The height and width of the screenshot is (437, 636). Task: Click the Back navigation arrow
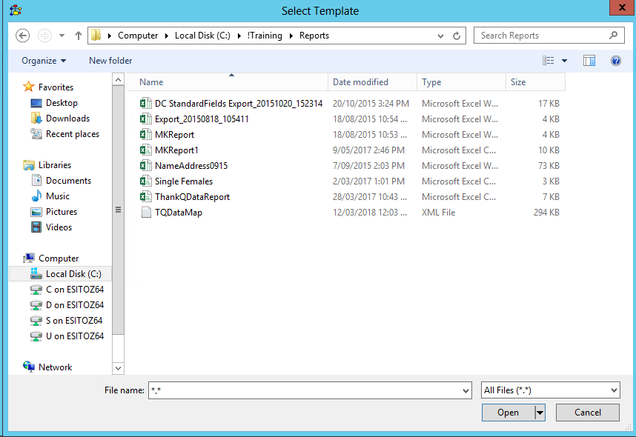click(x=23, y=36)
